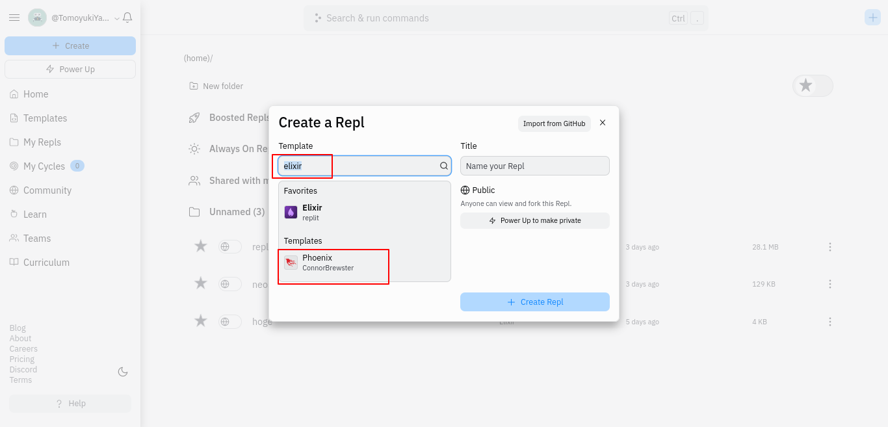This screenshot has width=888, height=427.
Task: Click the template search field with elixir
Action: point(365,166)
